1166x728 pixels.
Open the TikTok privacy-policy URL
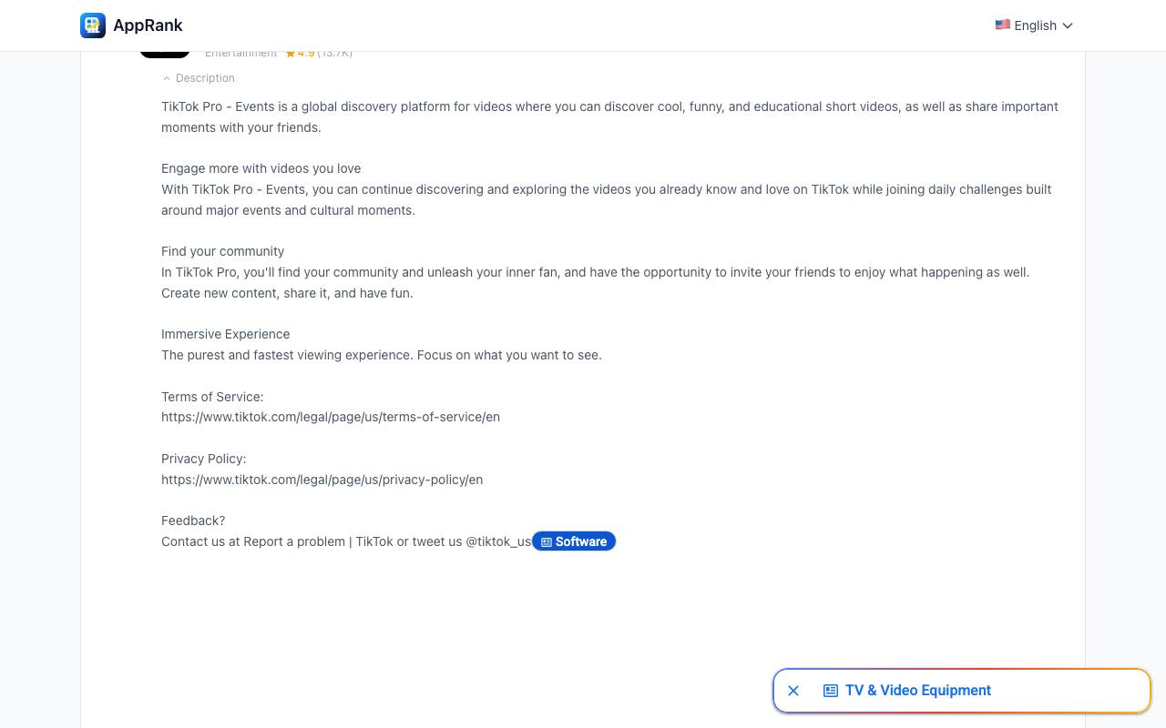(x=322, y=480)
